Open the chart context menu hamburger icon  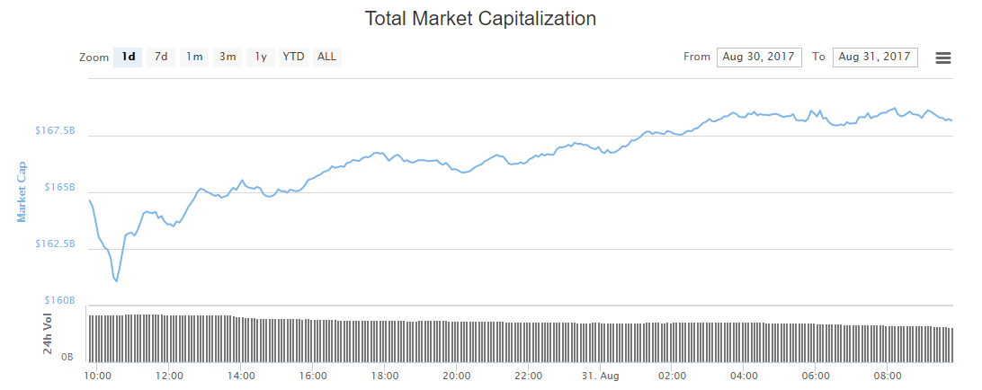tap(943, 58)
